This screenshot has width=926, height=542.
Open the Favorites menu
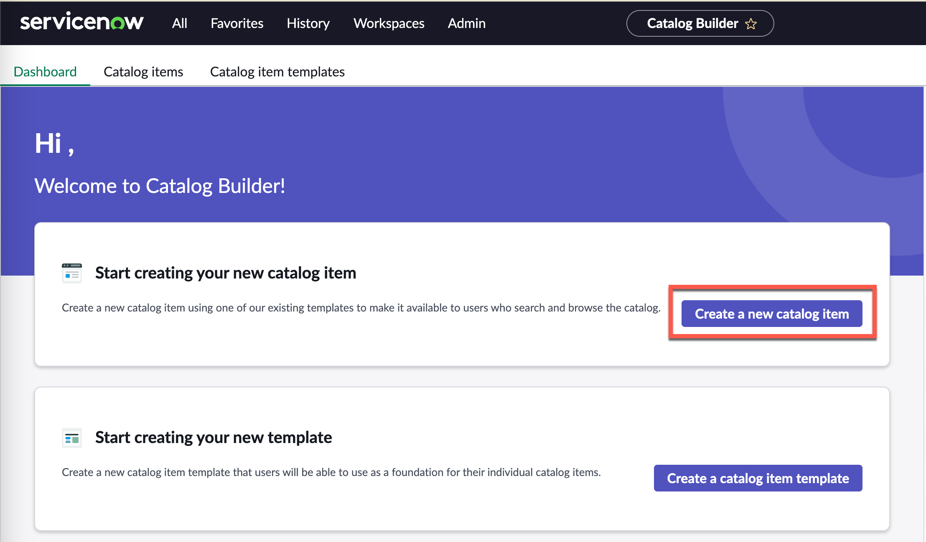(237, 23)
